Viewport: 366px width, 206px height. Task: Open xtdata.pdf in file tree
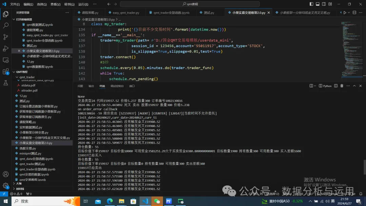point(28,85)
